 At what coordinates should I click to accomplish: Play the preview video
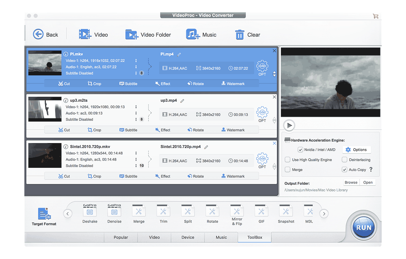[289, 125]
